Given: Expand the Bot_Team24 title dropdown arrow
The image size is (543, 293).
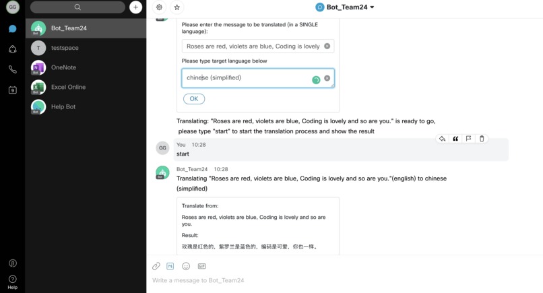Looking at the screenshot, I should [x=373, y=7].
